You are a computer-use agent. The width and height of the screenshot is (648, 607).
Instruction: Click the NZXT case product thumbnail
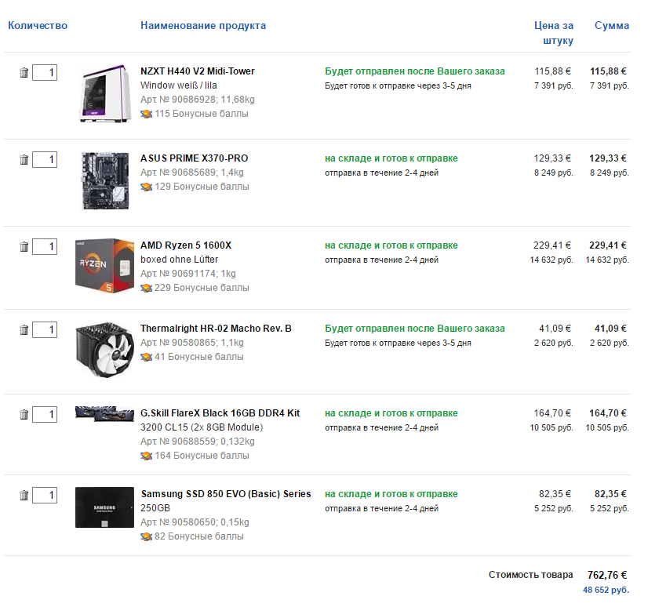point(105,93)
